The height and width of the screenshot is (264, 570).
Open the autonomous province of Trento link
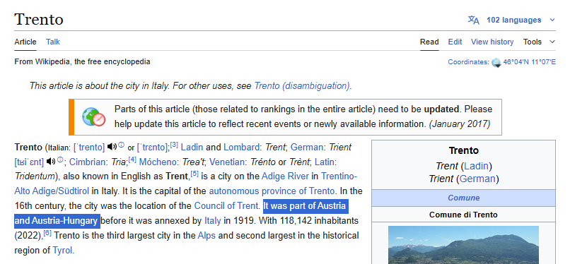(272, 191)
